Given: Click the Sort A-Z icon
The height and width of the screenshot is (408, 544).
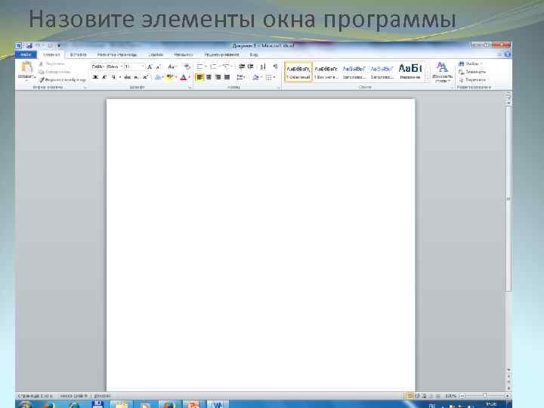Looking at the screenshot, I should click(263, 66).
